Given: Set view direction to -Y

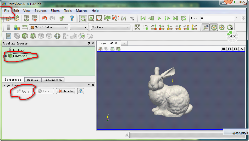Looking at the screenshot, I should (x=178, y=27).
